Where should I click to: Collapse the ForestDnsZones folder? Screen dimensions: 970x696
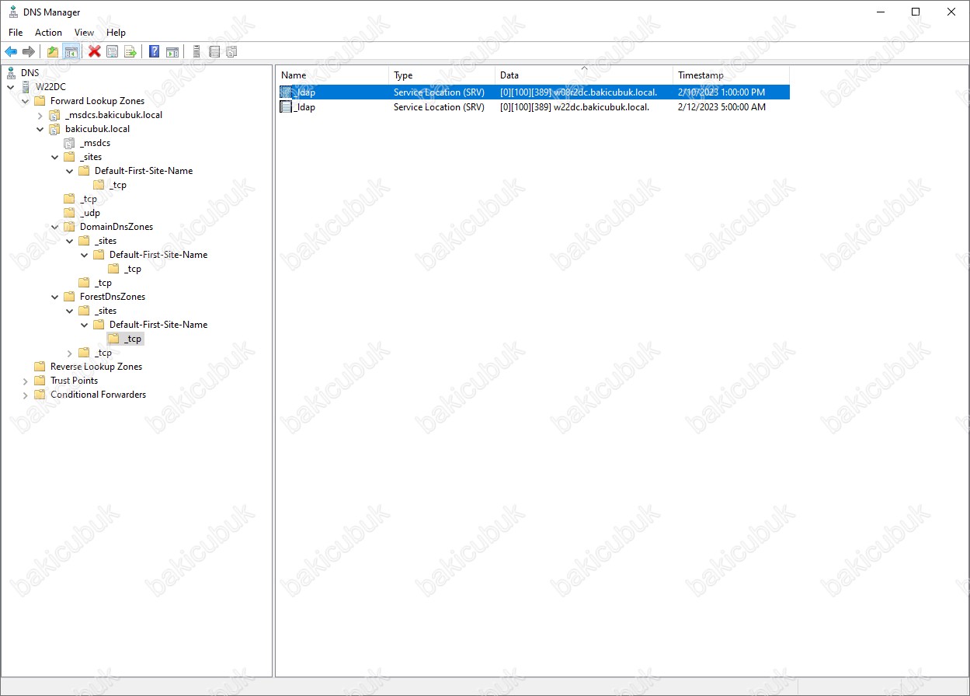coord(55,297)
